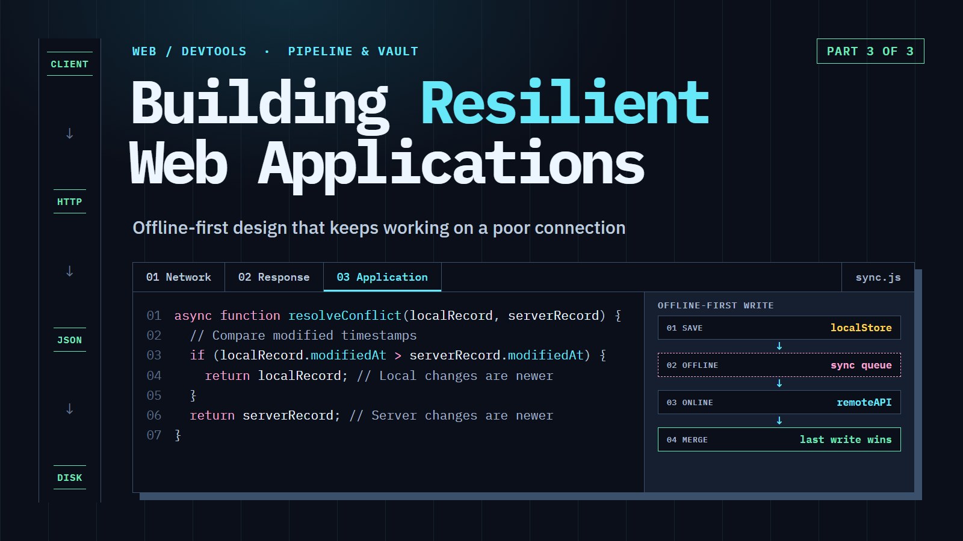
Task: Click the resolveConflict function name on line 01
Action: click(345, 316)
